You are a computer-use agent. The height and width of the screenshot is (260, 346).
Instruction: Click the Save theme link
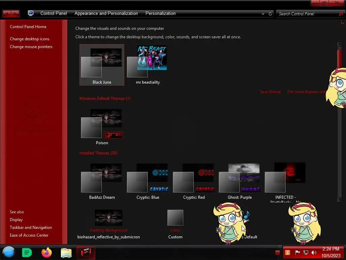tap(270, 92)
